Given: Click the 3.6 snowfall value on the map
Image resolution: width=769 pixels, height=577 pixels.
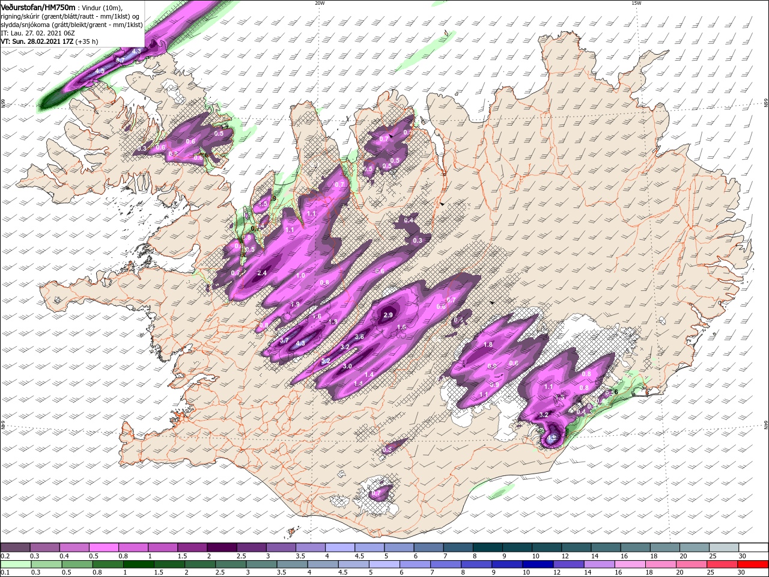Looking at the screenshot, I should pos(359,337).
